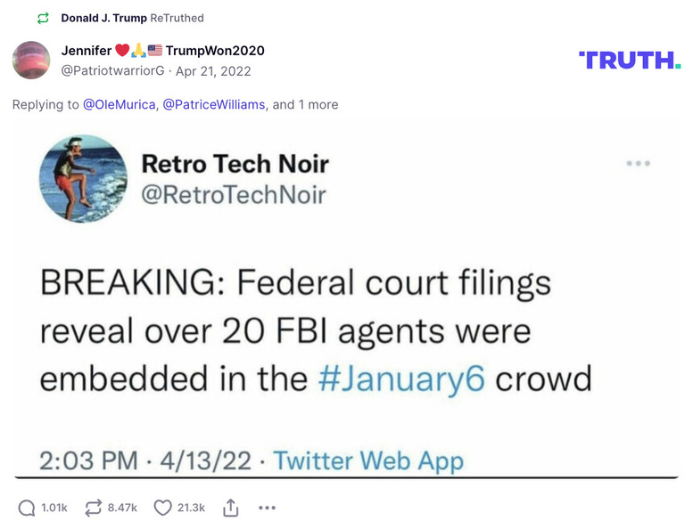Click the Donald J. Trump name link

tap(103, 18)
